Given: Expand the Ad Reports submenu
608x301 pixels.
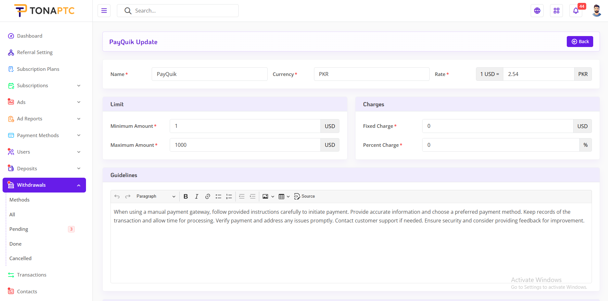Looking at the screenshot, I should coord(79,119).
